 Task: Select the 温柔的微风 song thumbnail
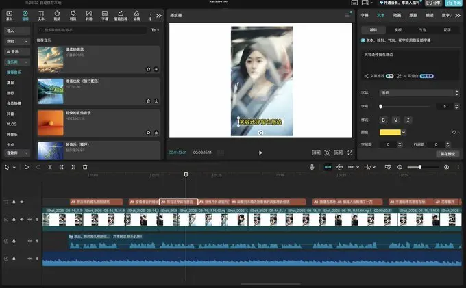[51, 60]
